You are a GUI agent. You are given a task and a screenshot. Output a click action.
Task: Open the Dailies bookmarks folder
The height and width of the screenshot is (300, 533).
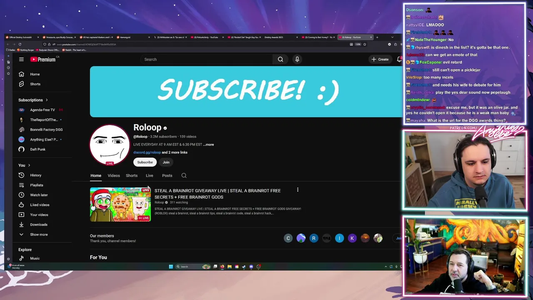coord(11,50)
